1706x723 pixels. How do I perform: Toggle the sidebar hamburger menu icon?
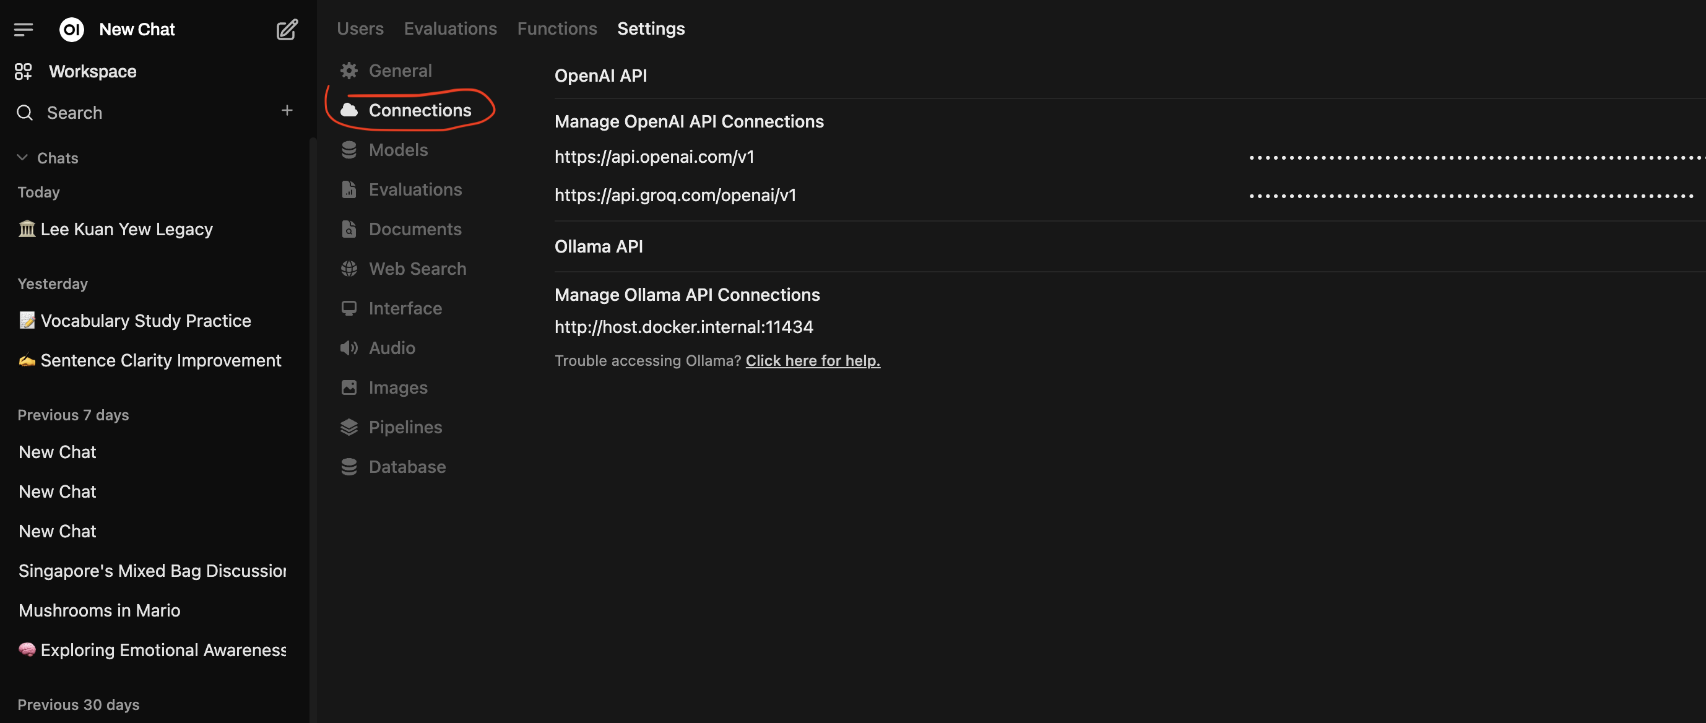(23, 29)
